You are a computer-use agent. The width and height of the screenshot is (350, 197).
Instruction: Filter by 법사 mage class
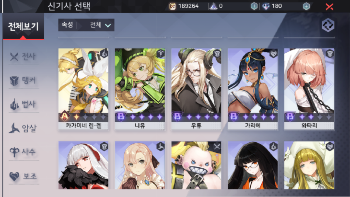[x=24, y=104]
